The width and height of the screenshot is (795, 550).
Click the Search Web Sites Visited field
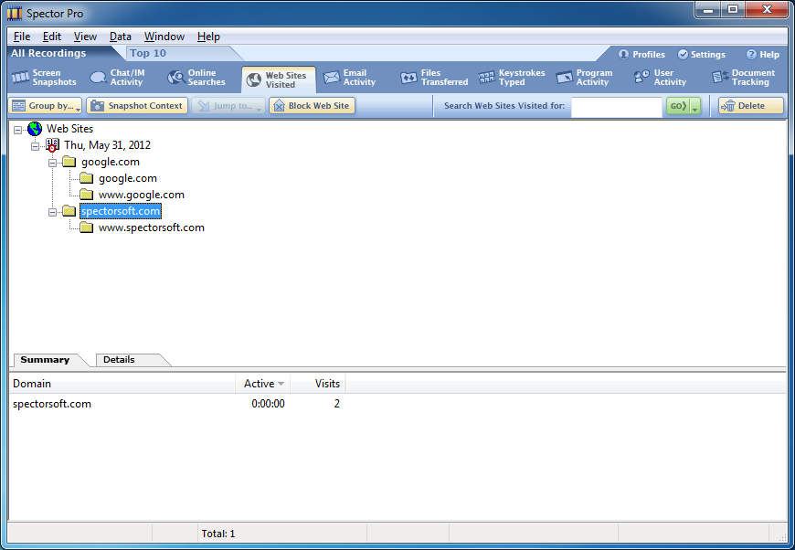point(616,107)
